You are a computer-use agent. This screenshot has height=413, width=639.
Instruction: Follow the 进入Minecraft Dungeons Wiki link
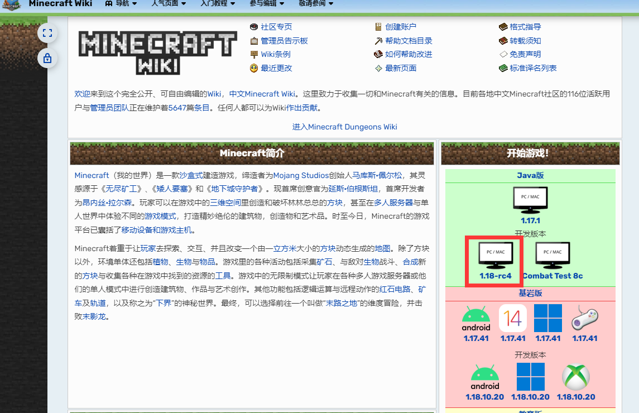(344, 127)
